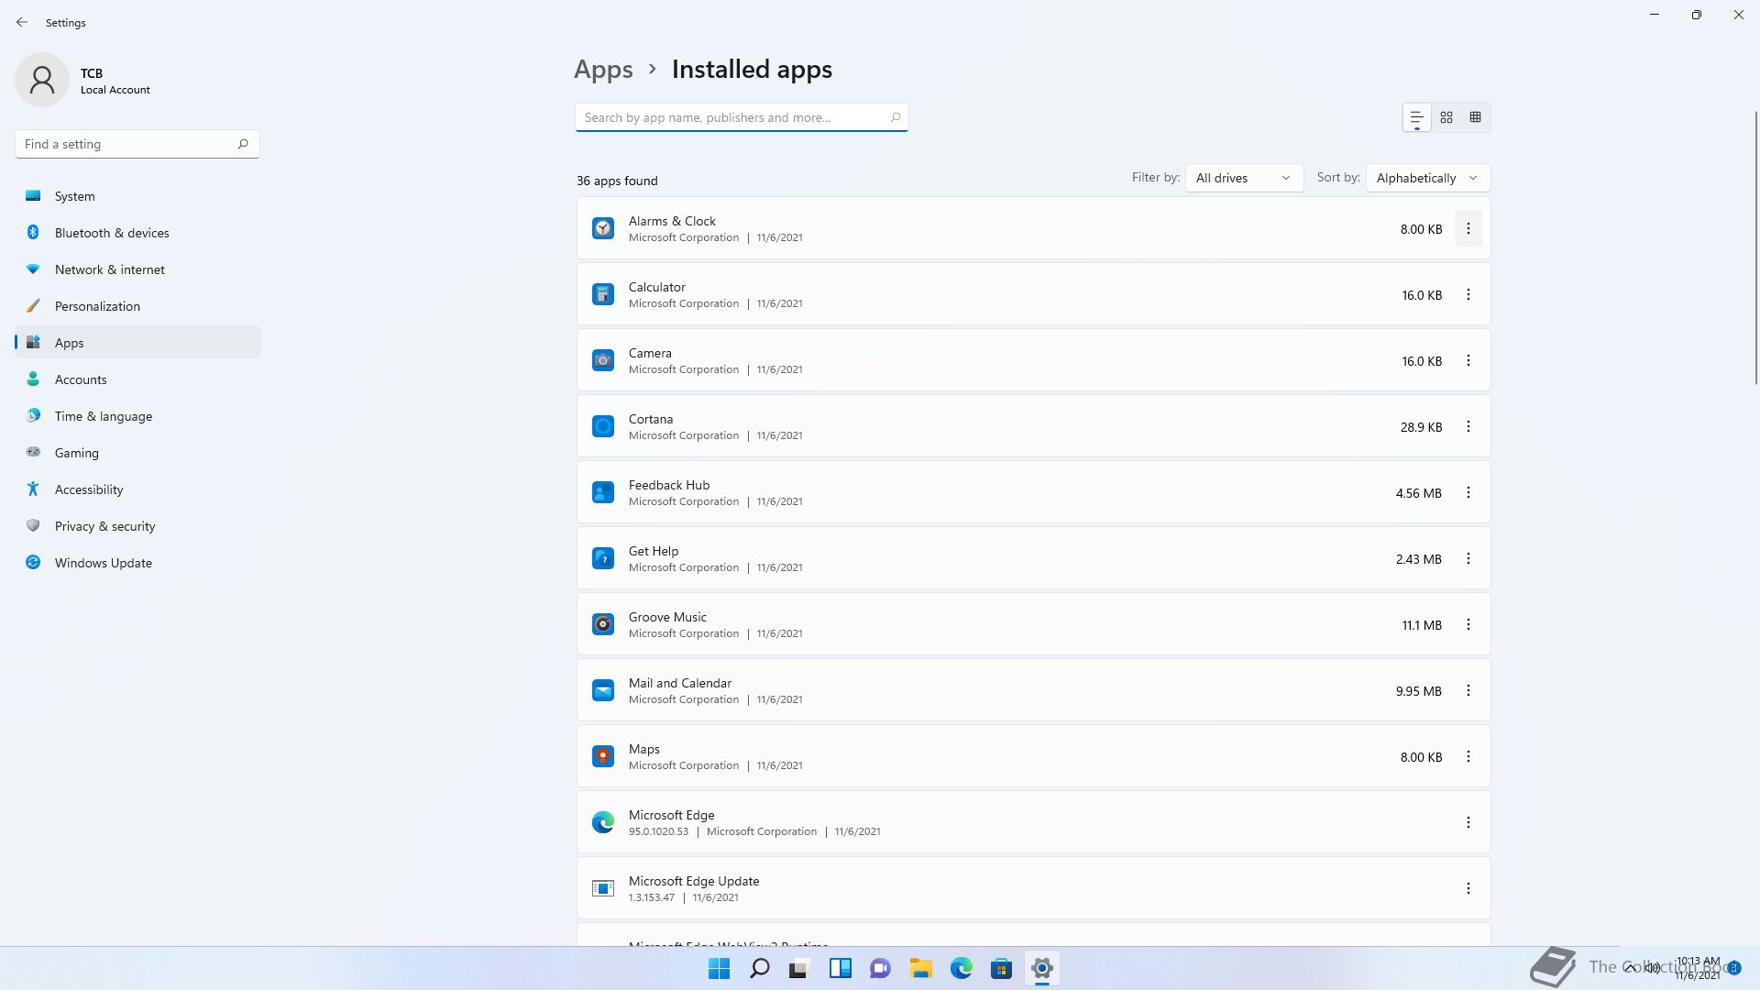Viewport: 1760px width, 990px height.
Task: Click Feedback Hub app name
Action: coord(669,485)
